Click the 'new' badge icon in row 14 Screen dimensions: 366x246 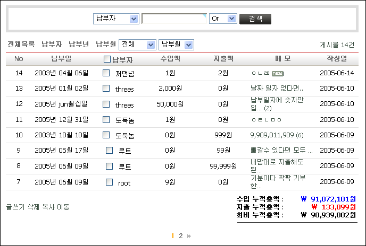(x=278, y=73)
